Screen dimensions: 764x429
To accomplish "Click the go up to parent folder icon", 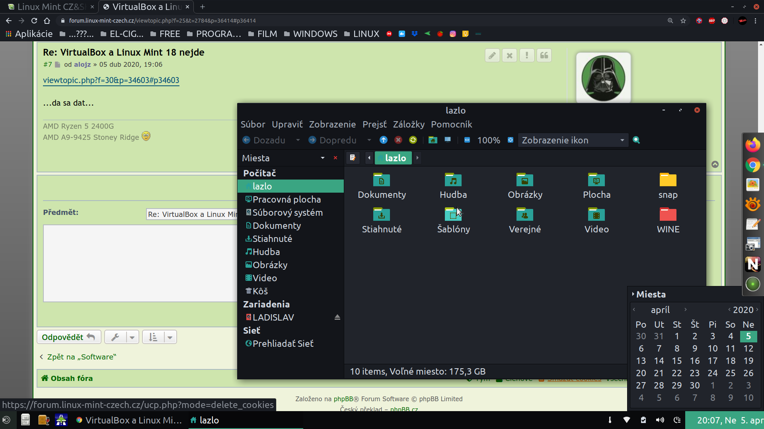I will click(383, 140).
